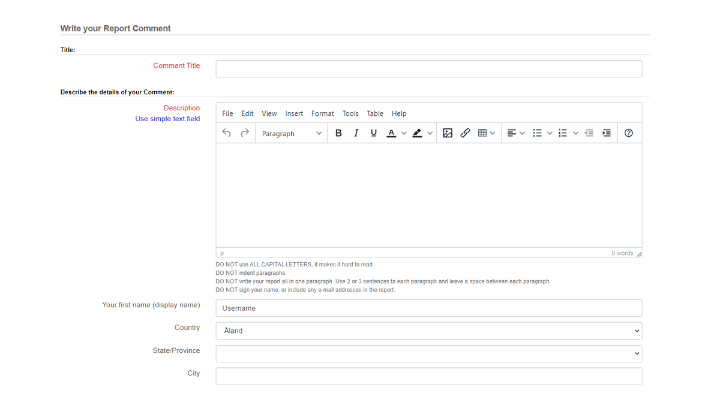This screenshot has height=405, width=720.
Task: Open the Format menu
Action: pos(322,113)
